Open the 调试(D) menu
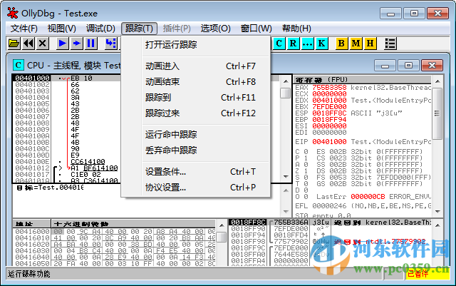456x286 pixels. click(x=100, y=29)
